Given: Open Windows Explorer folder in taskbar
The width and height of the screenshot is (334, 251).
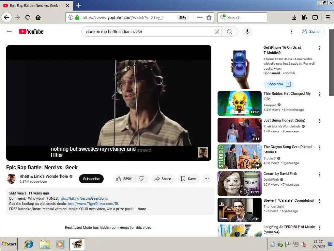Looking at the screenshot, I should pyautogui.click(x=44, y=244).
